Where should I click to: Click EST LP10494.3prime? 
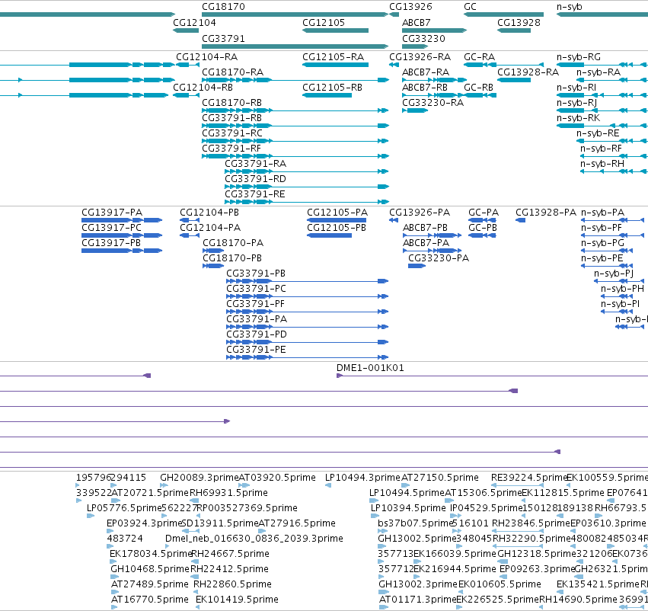(x=328, y=485)
